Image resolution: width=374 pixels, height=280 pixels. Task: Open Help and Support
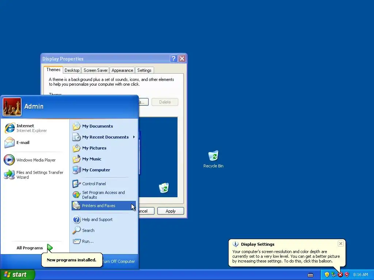pyautogui.click(x=103, y=219)
